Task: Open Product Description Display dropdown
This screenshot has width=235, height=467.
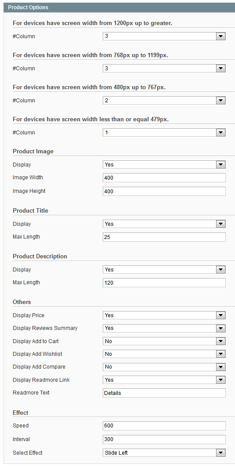Action: click(x=164, y=270)
